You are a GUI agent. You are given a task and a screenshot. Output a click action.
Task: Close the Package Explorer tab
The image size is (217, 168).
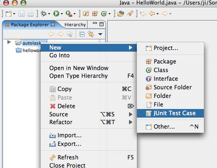pyautogui.click(x=53, y=25)
